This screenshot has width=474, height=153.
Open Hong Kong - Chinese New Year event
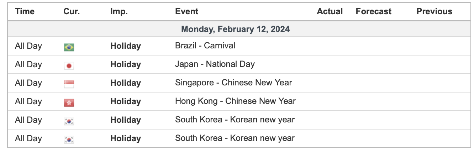pos(235,101)
